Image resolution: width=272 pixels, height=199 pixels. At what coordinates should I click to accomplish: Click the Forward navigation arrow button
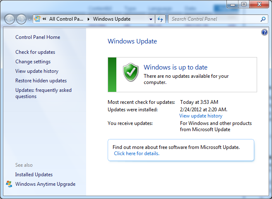tap(21, 19)
